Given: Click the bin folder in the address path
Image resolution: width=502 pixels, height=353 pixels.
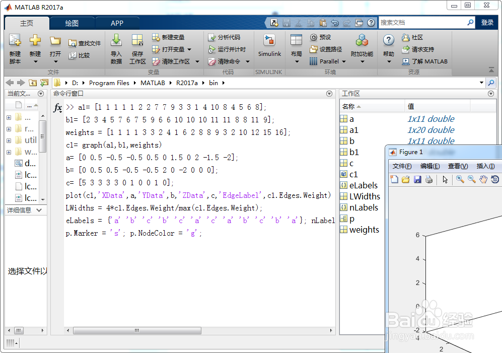Looking at the screenshot, I should [213, 83].
